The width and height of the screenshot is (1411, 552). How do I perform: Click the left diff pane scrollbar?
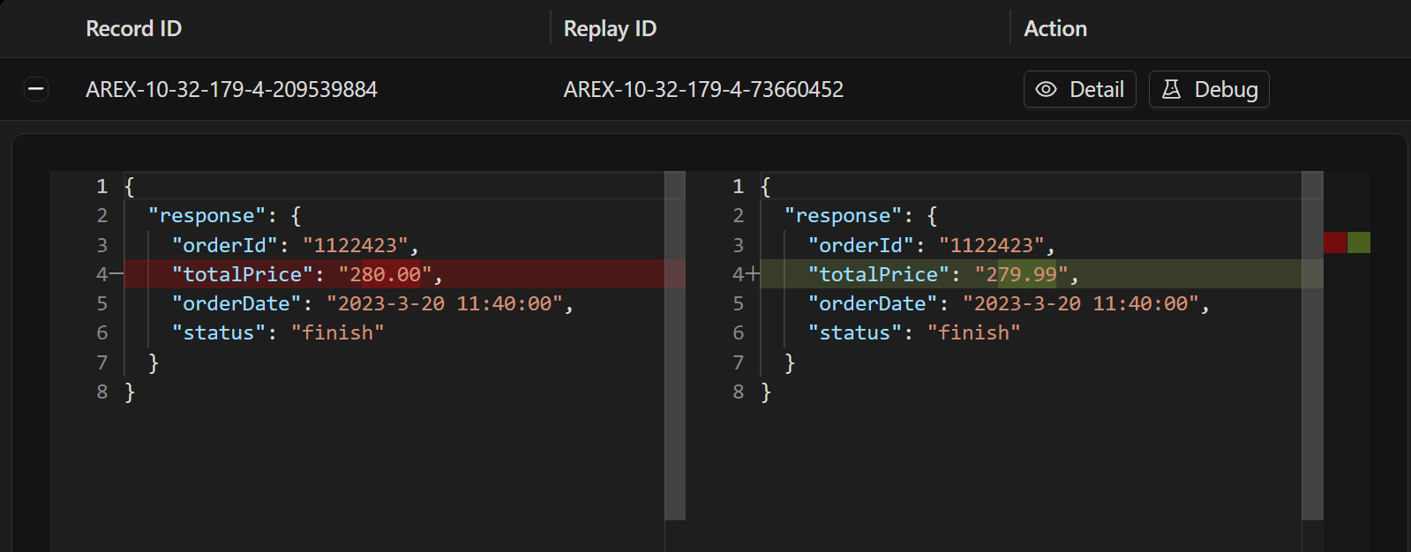675,345
